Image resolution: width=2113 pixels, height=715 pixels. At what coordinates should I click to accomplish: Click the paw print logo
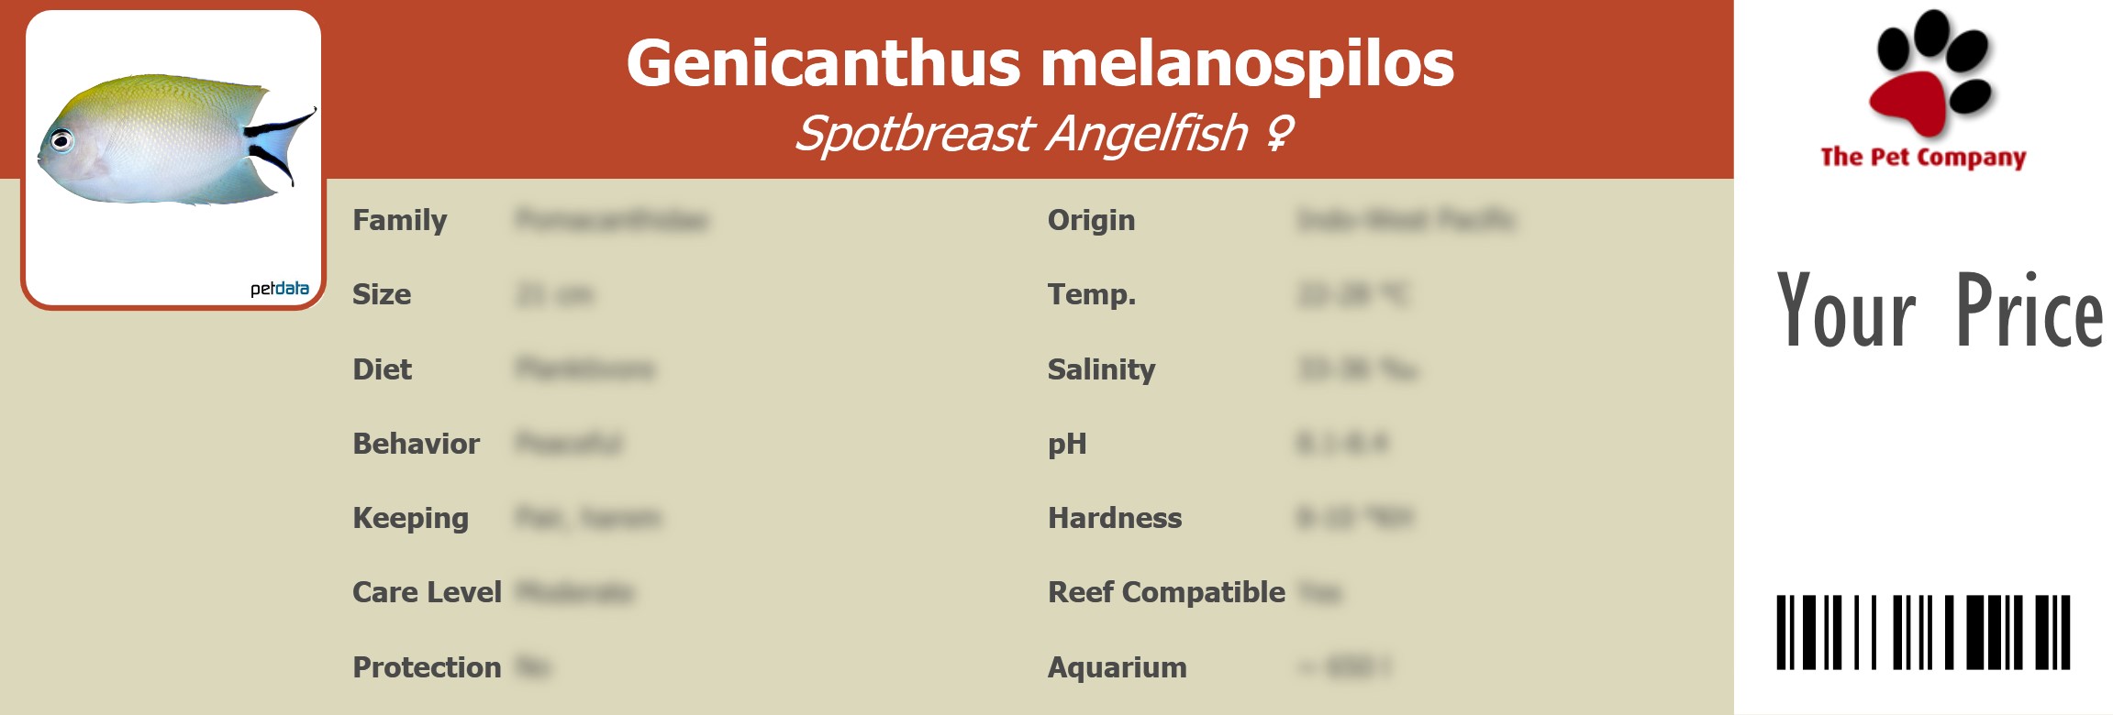tap(1930, 73)
